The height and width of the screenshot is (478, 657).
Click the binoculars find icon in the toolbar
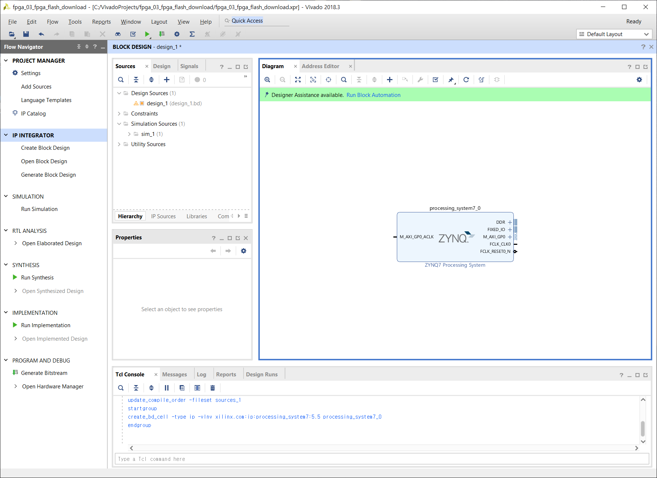(118, 34)
